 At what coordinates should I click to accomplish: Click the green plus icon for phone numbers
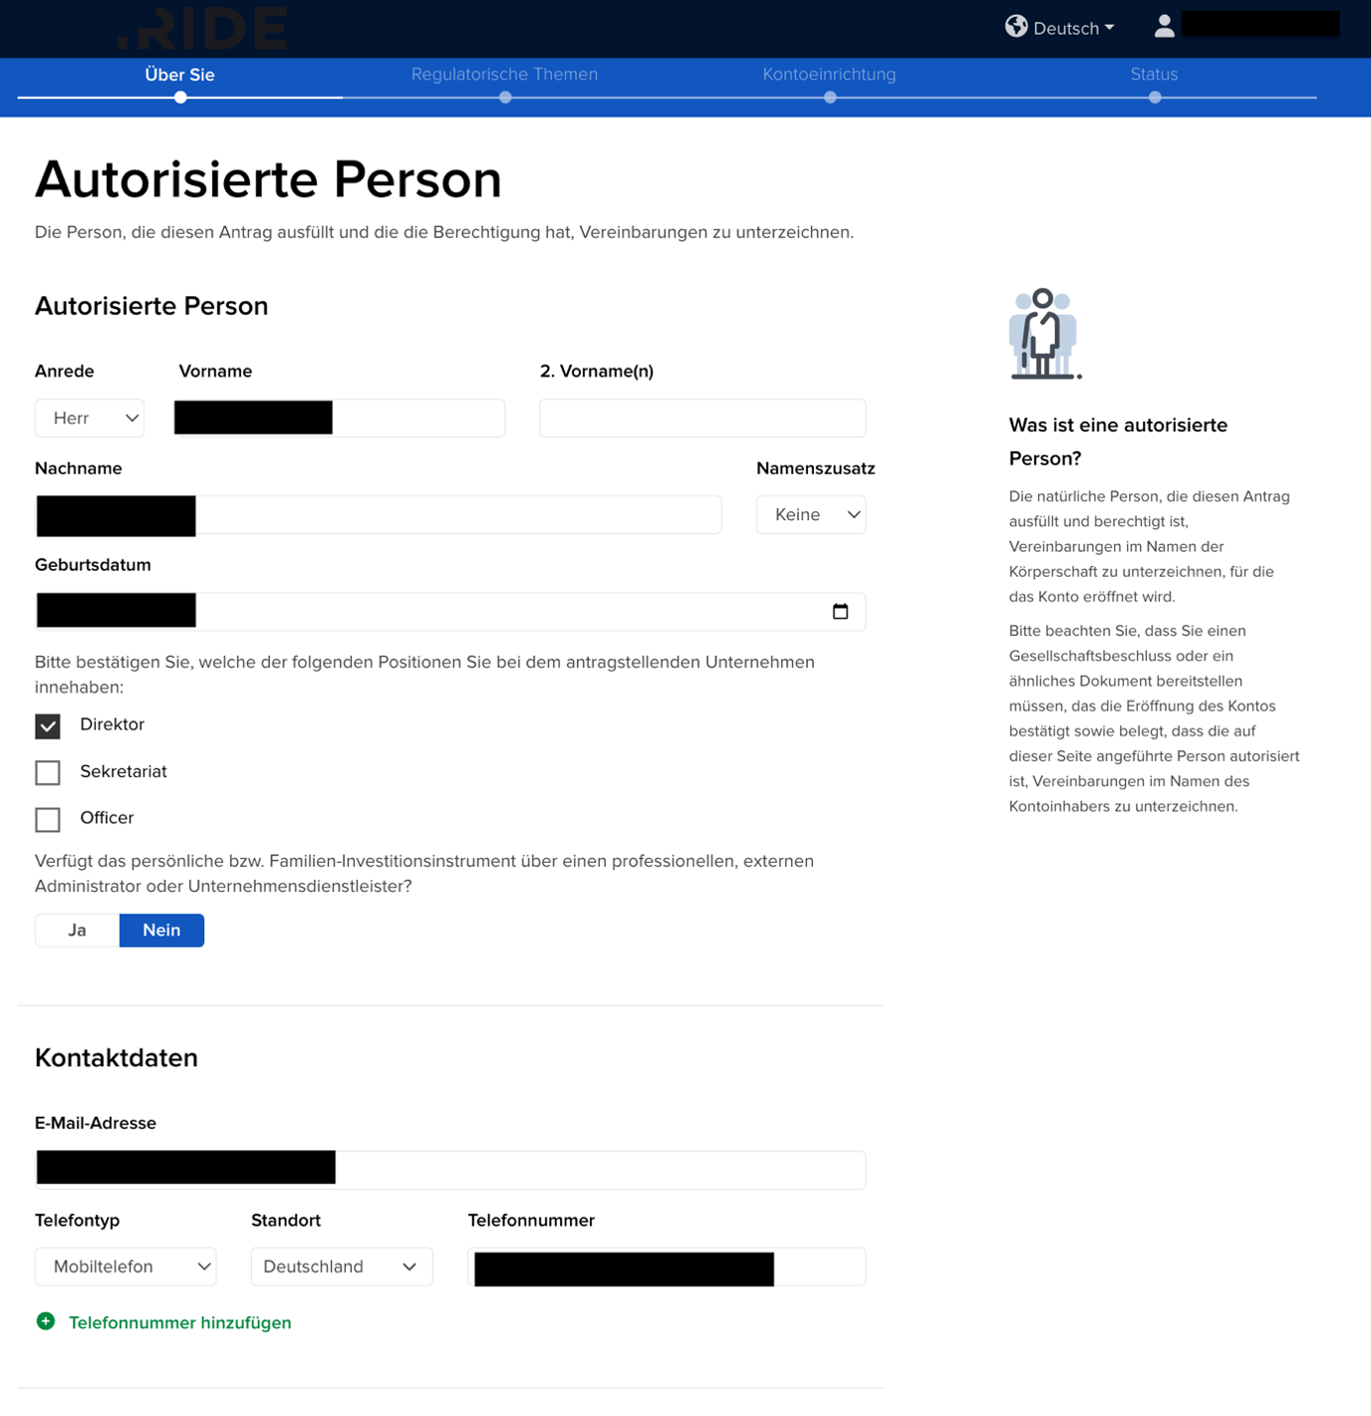46,1320
